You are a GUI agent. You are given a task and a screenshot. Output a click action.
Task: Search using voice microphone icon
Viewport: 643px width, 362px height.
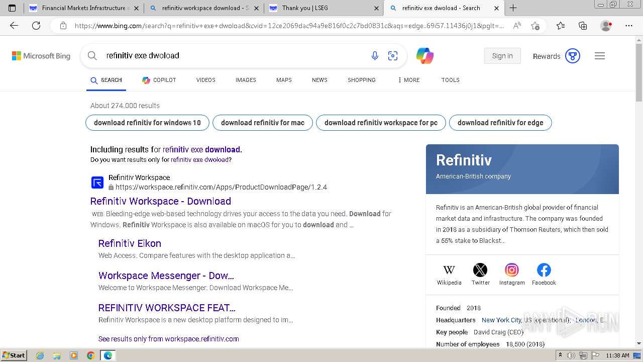click(375, 56)
